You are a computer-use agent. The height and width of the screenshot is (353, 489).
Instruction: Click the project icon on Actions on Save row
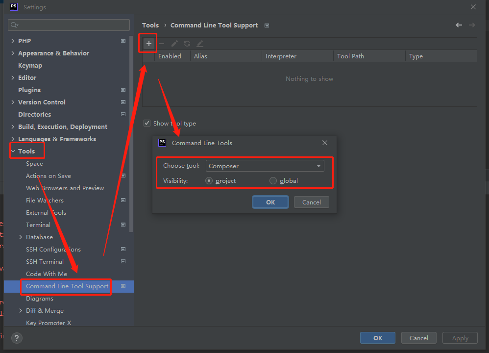[123, 176]
